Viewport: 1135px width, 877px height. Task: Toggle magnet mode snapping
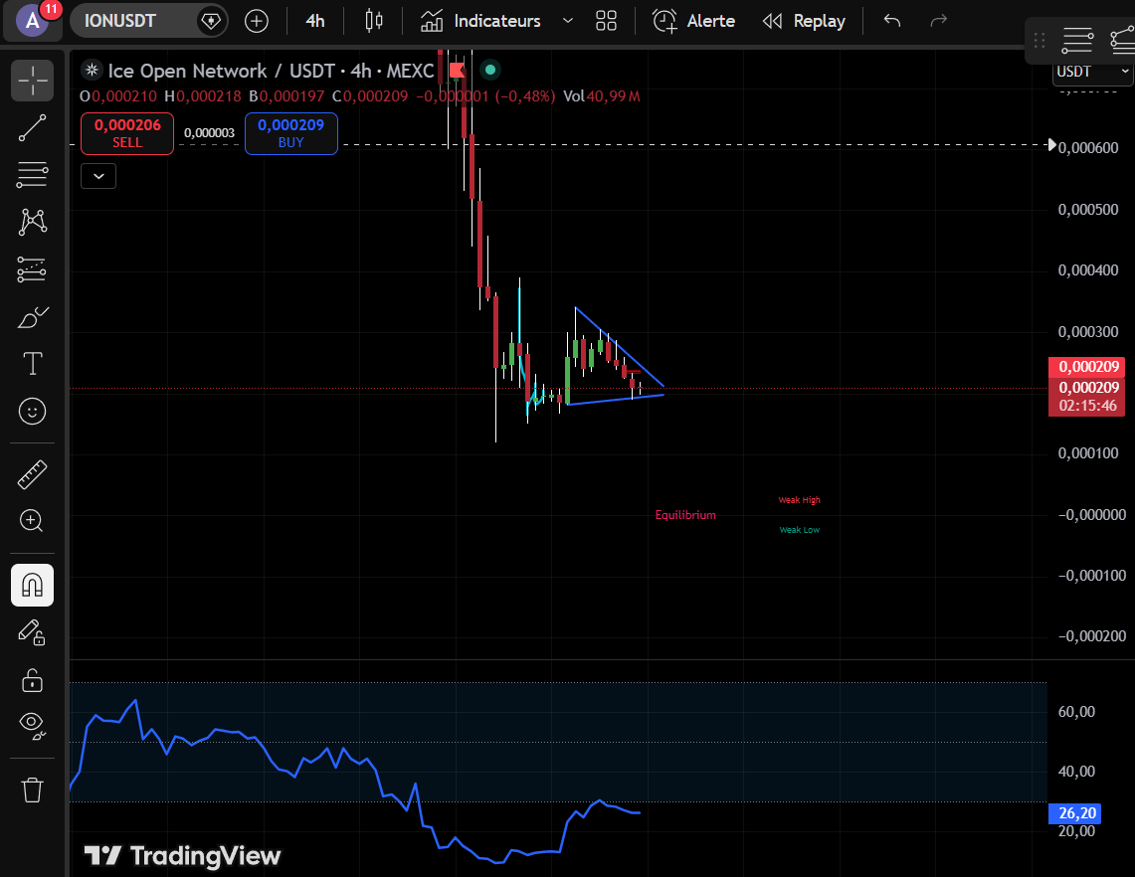[x=32, y=585]
